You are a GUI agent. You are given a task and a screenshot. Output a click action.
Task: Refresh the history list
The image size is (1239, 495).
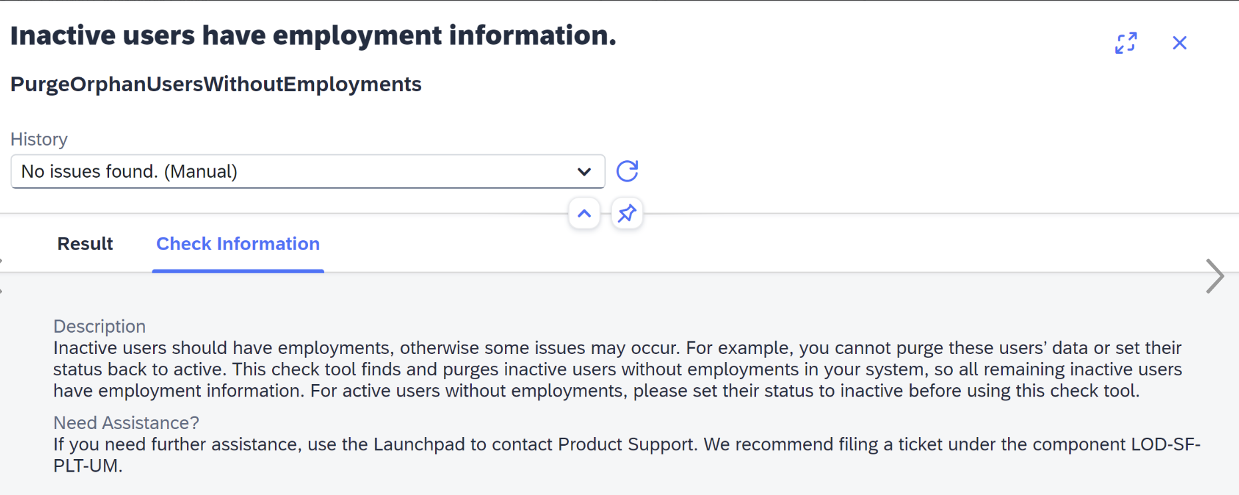click(x=627, y=171)
